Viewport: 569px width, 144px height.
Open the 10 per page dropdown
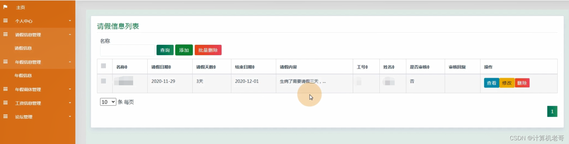click(108, 102)
